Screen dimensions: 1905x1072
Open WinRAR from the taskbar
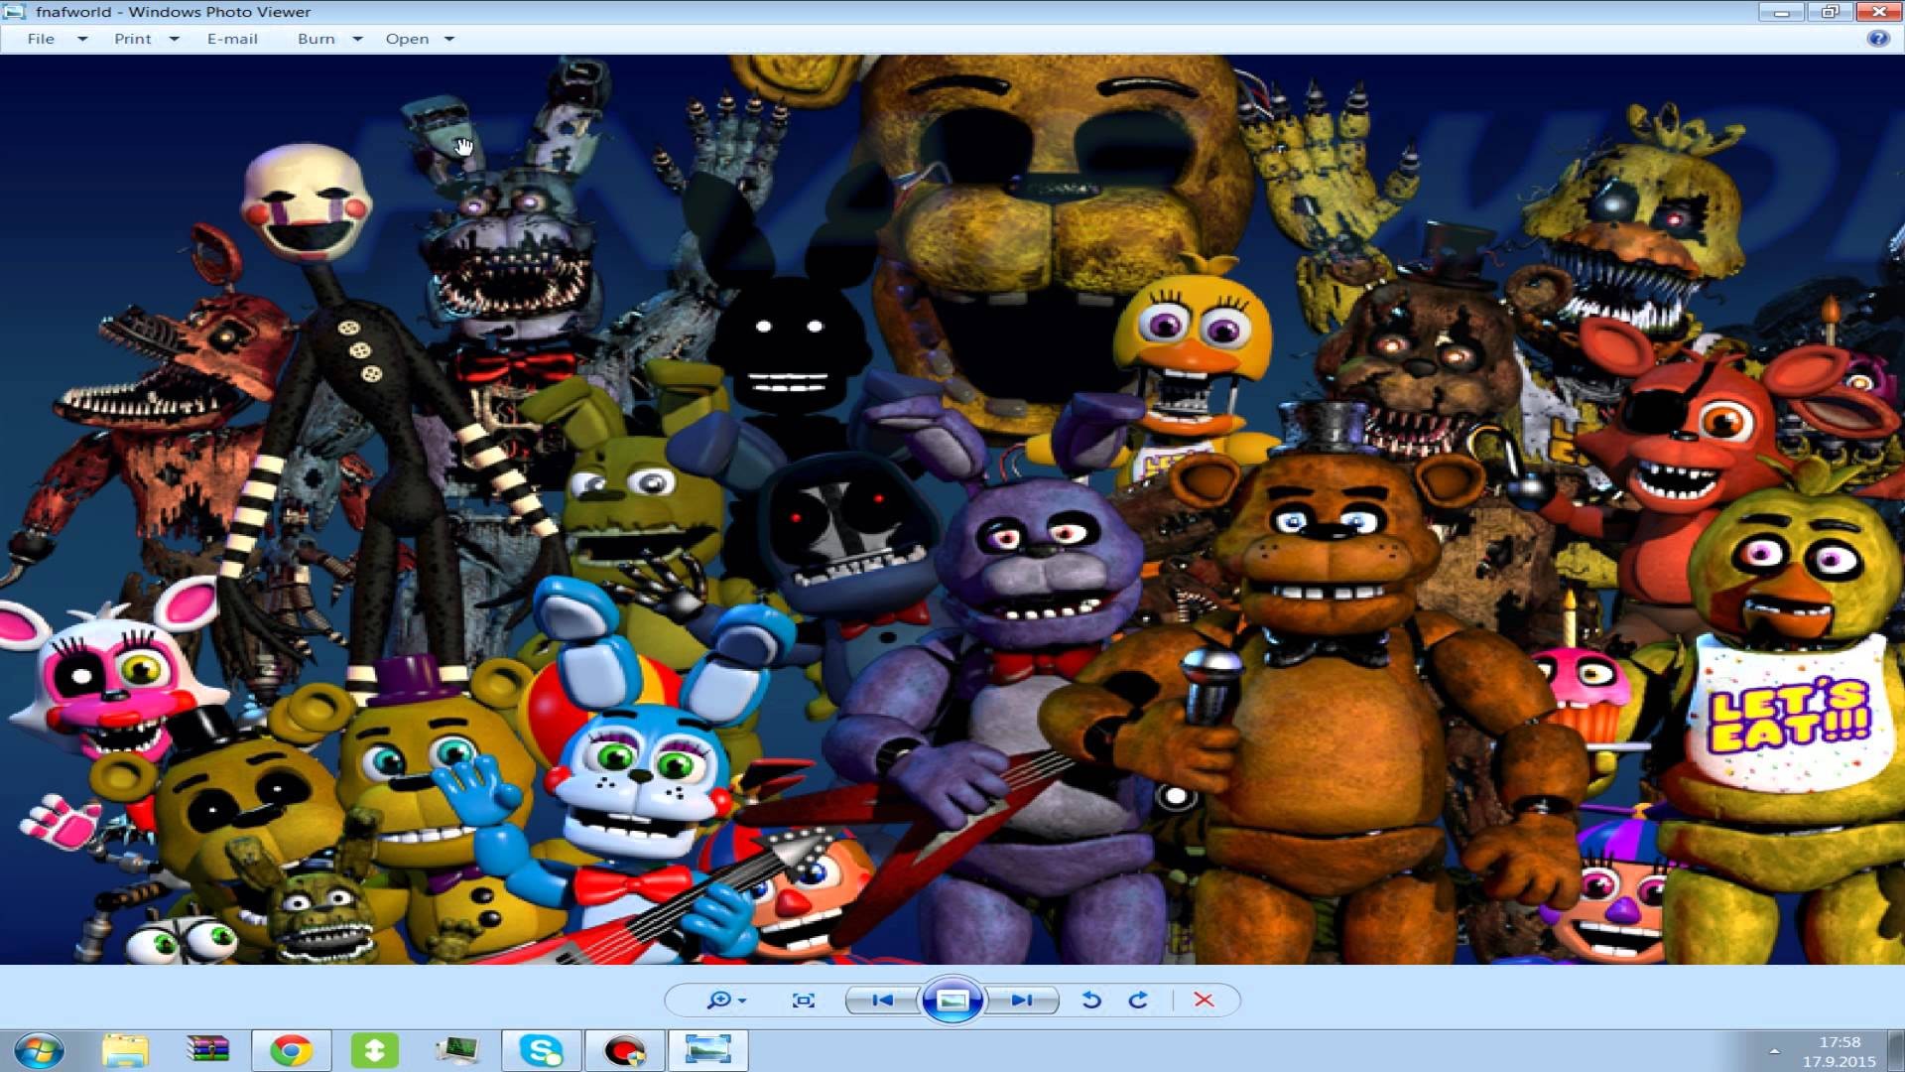tap(208, 1050)
